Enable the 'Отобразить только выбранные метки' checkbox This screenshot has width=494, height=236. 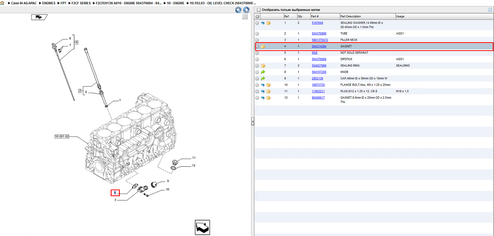259,10
